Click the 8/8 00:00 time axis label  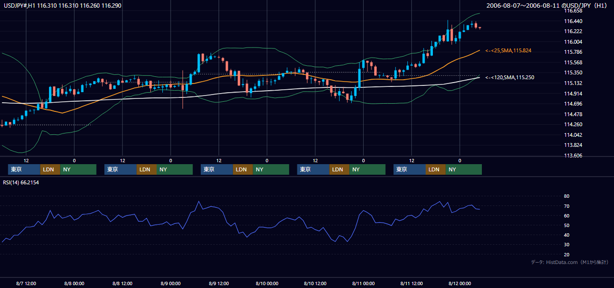point(74,283)
